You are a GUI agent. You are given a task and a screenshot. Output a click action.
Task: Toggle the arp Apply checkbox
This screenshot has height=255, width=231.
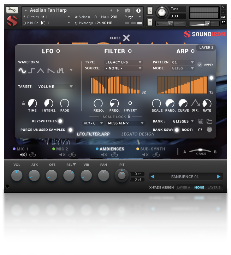pos(200,64)
